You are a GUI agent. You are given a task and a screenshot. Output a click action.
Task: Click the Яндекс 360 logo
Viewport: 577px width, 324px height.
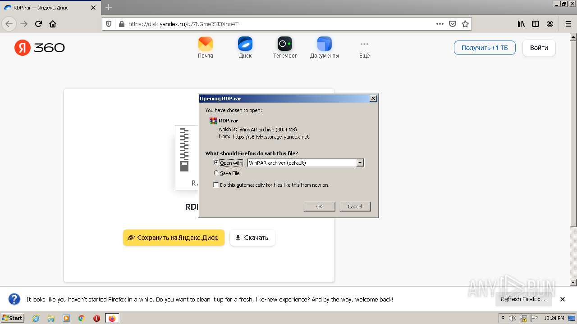pyautogui.click(x=40, y=48)
